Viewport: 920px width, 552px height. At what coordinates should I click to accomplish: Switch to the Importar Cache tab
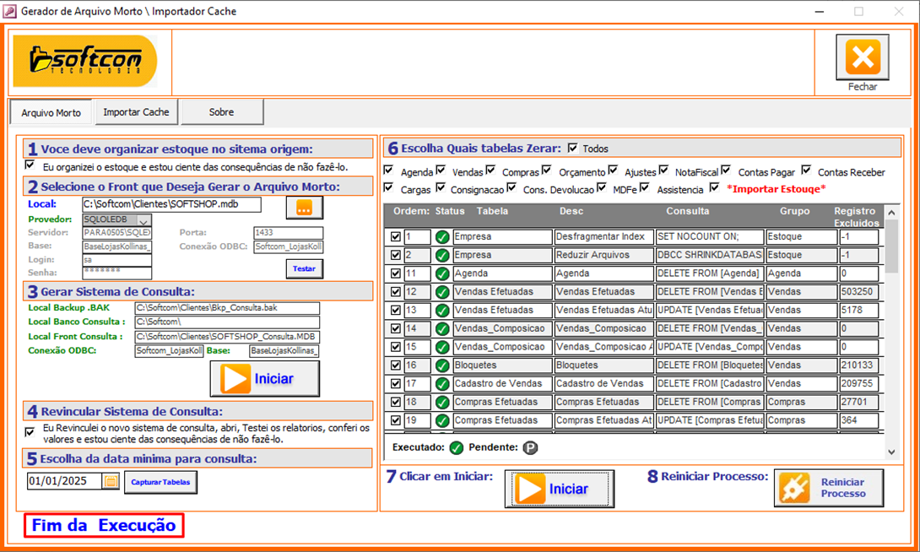(x=136, y=112)
